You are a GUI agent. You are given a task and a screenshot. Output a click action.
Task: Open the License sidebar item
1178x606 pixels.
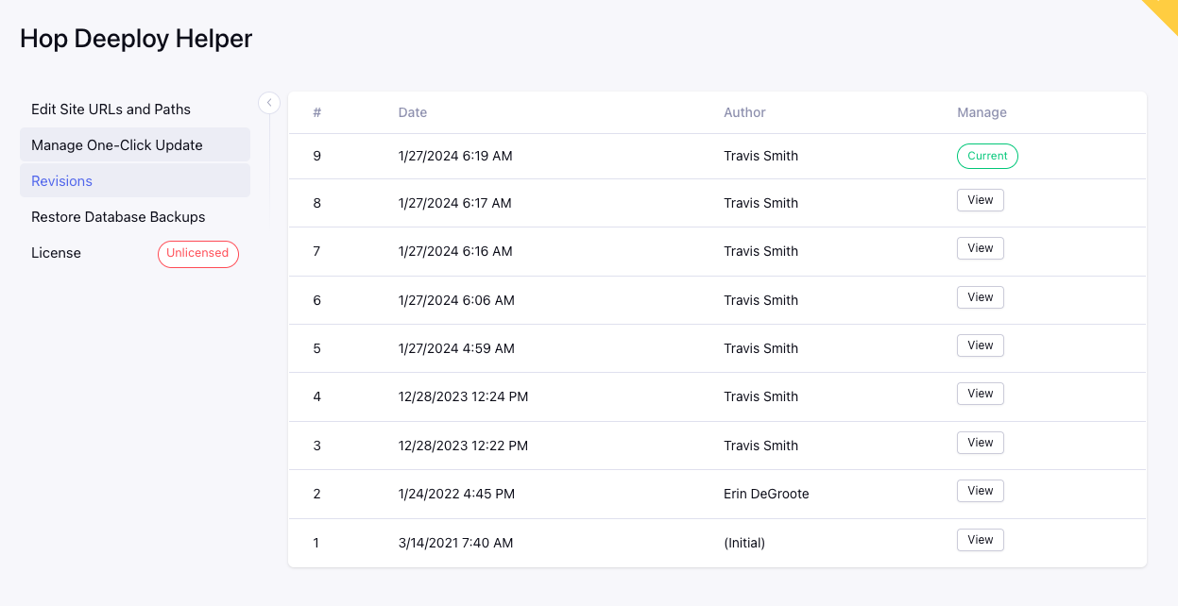56,253
